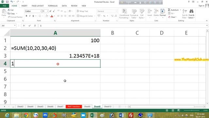Select the Sheet10 tab

107,107
